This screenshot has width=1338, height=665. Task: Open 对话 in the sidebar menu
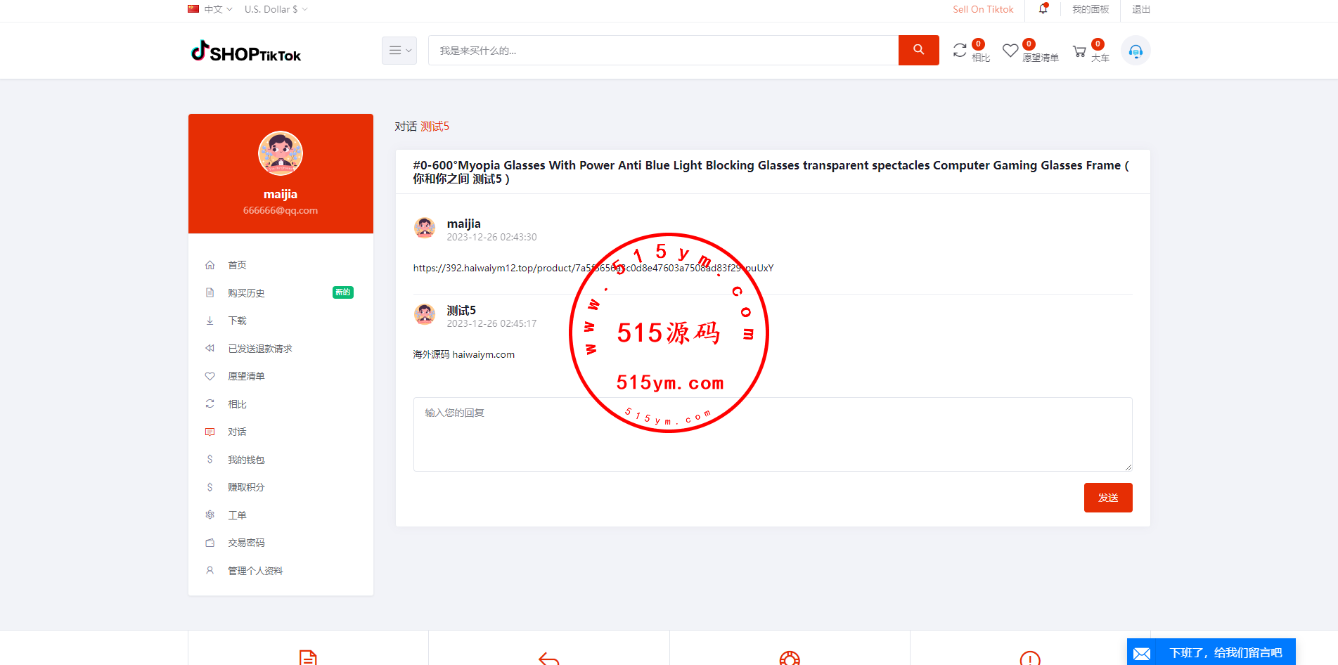point(237,432)
